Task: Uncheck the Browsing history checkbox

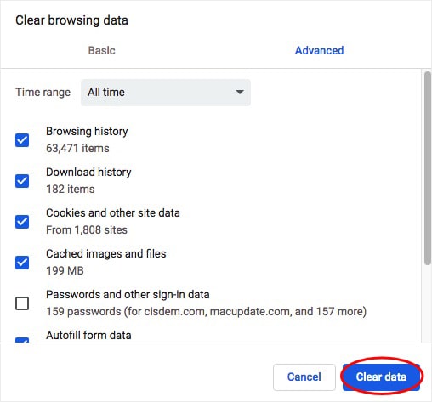Action: (22, 140)
